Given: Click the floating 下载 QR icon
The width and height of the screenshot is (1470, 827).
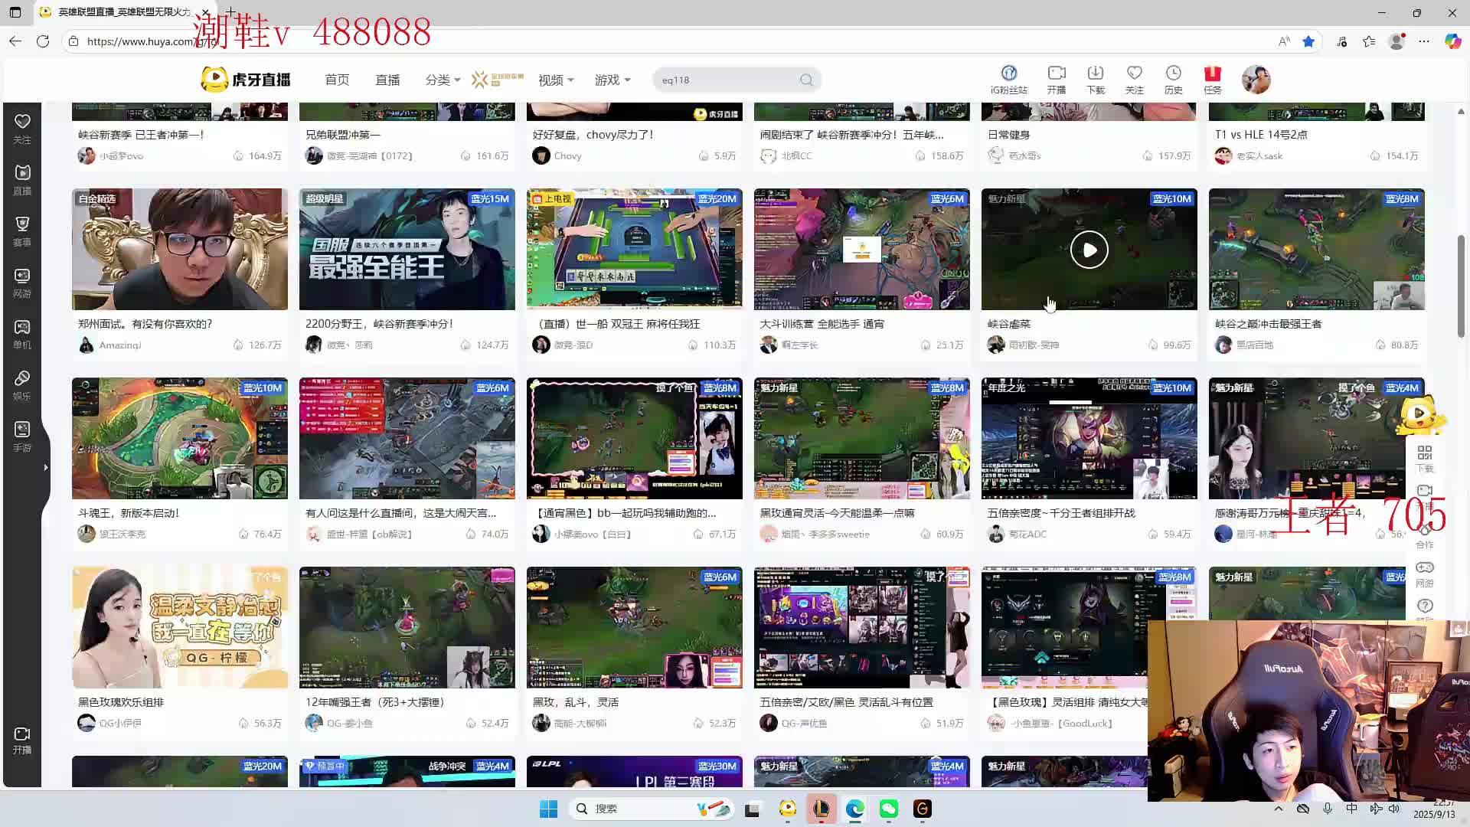Looking at the screenshot, I should [x=1424, y=459].
